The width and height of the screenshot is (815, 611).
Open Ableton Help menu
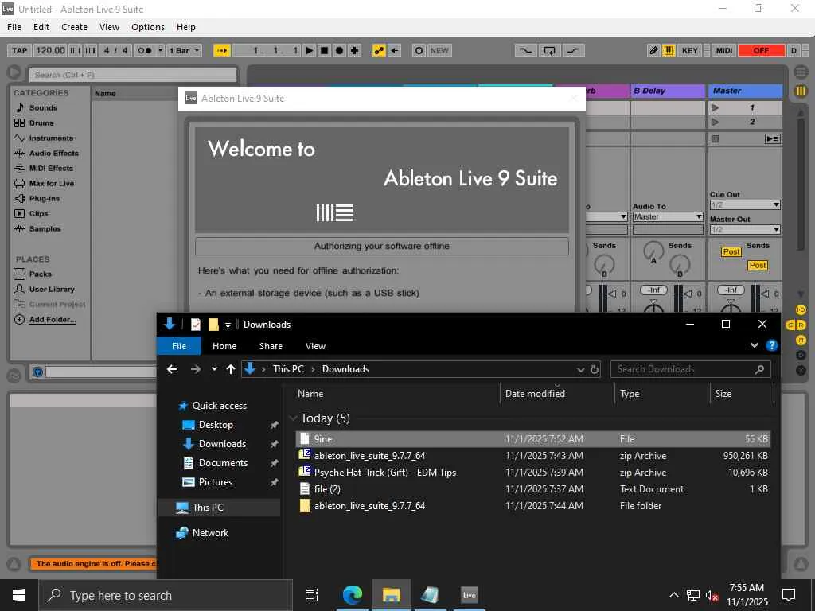185,27
